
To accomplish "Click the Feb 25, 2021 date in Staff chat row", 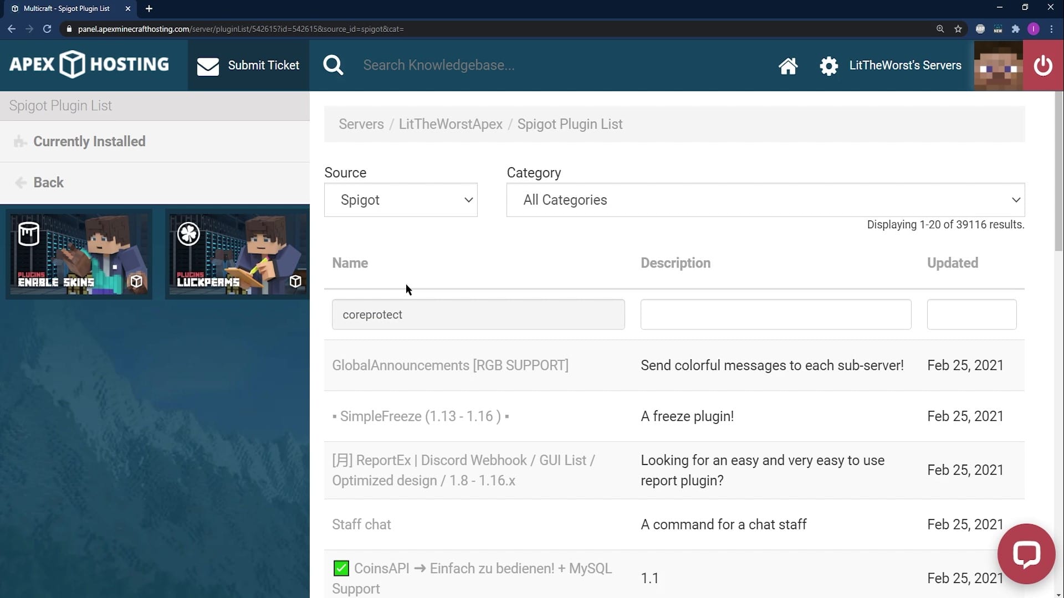I will pos(965,524).
